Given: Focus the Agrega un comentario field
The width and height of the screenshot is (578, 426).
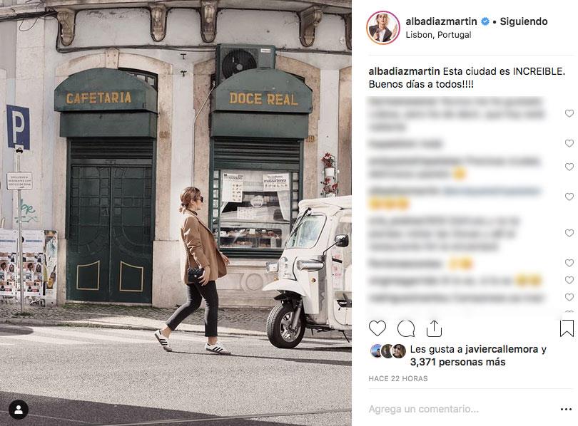Looking at the screenshot, I should (x=461, y=409).
